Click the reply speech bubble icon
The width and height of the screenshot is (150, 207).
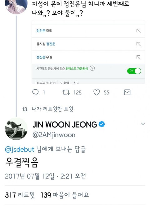(35, 92)
